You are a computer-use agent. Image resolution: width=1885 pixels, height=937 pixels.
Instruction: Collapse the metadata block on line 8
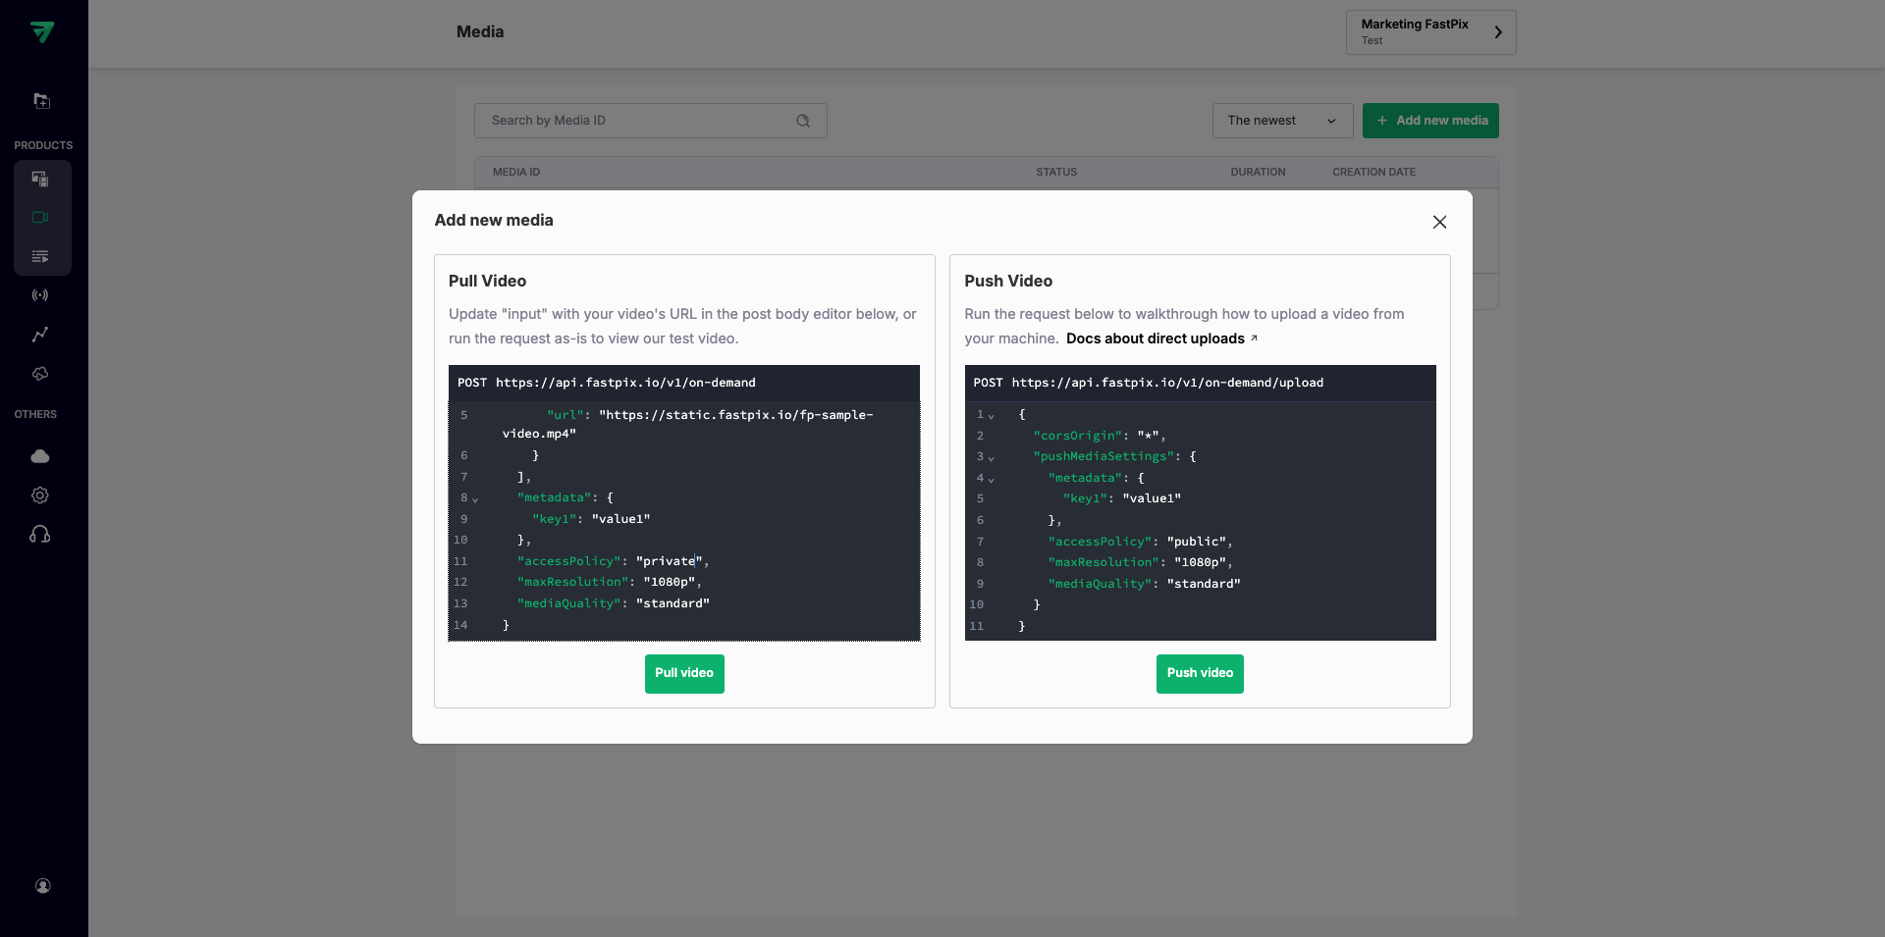(x=474, y=498)
